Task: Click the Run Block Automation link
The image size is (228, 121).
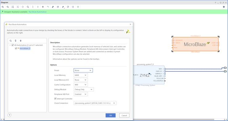Action: click(38, 12)
